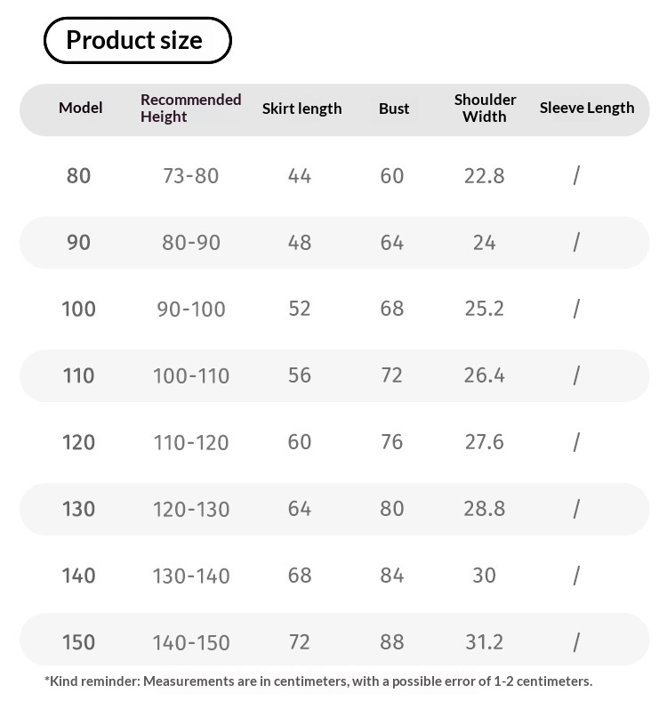Select the Model column header

pos(80,108)
